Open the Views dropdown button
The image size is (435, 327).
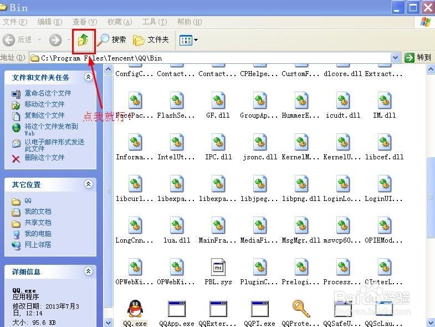(x=188, y=40)
